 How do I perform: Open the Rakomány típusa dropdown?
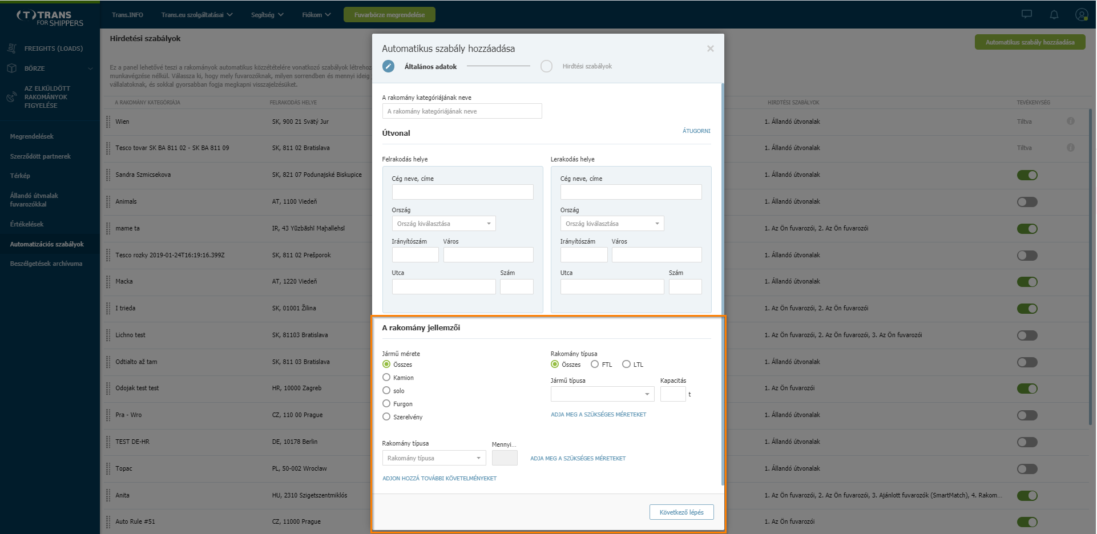(x=434, y=458)
